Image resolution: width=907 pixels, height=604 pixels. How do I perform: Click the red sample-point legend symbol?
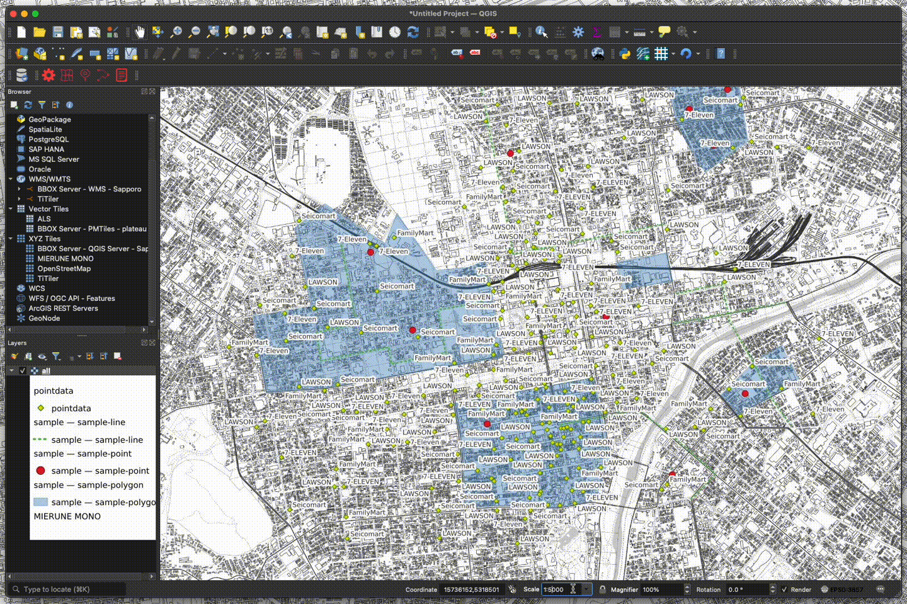pos(40,470)
